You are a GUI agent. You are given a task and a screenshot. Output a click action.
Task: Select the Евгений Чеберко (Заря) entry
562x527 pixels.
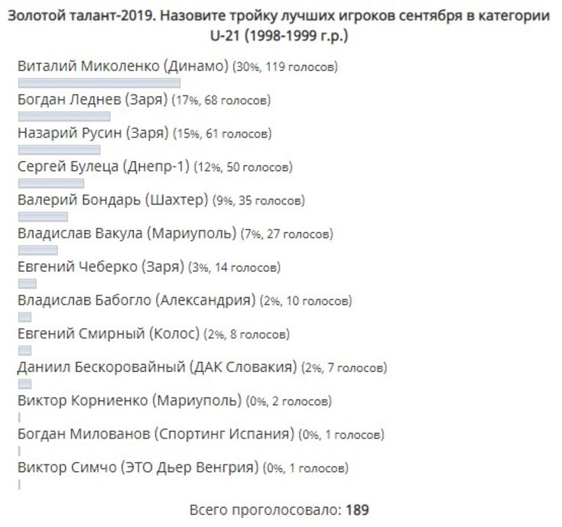point(101,267)
